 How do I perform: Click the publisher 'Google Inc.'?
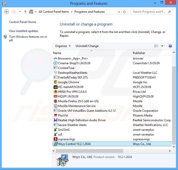tap(140, 82)
